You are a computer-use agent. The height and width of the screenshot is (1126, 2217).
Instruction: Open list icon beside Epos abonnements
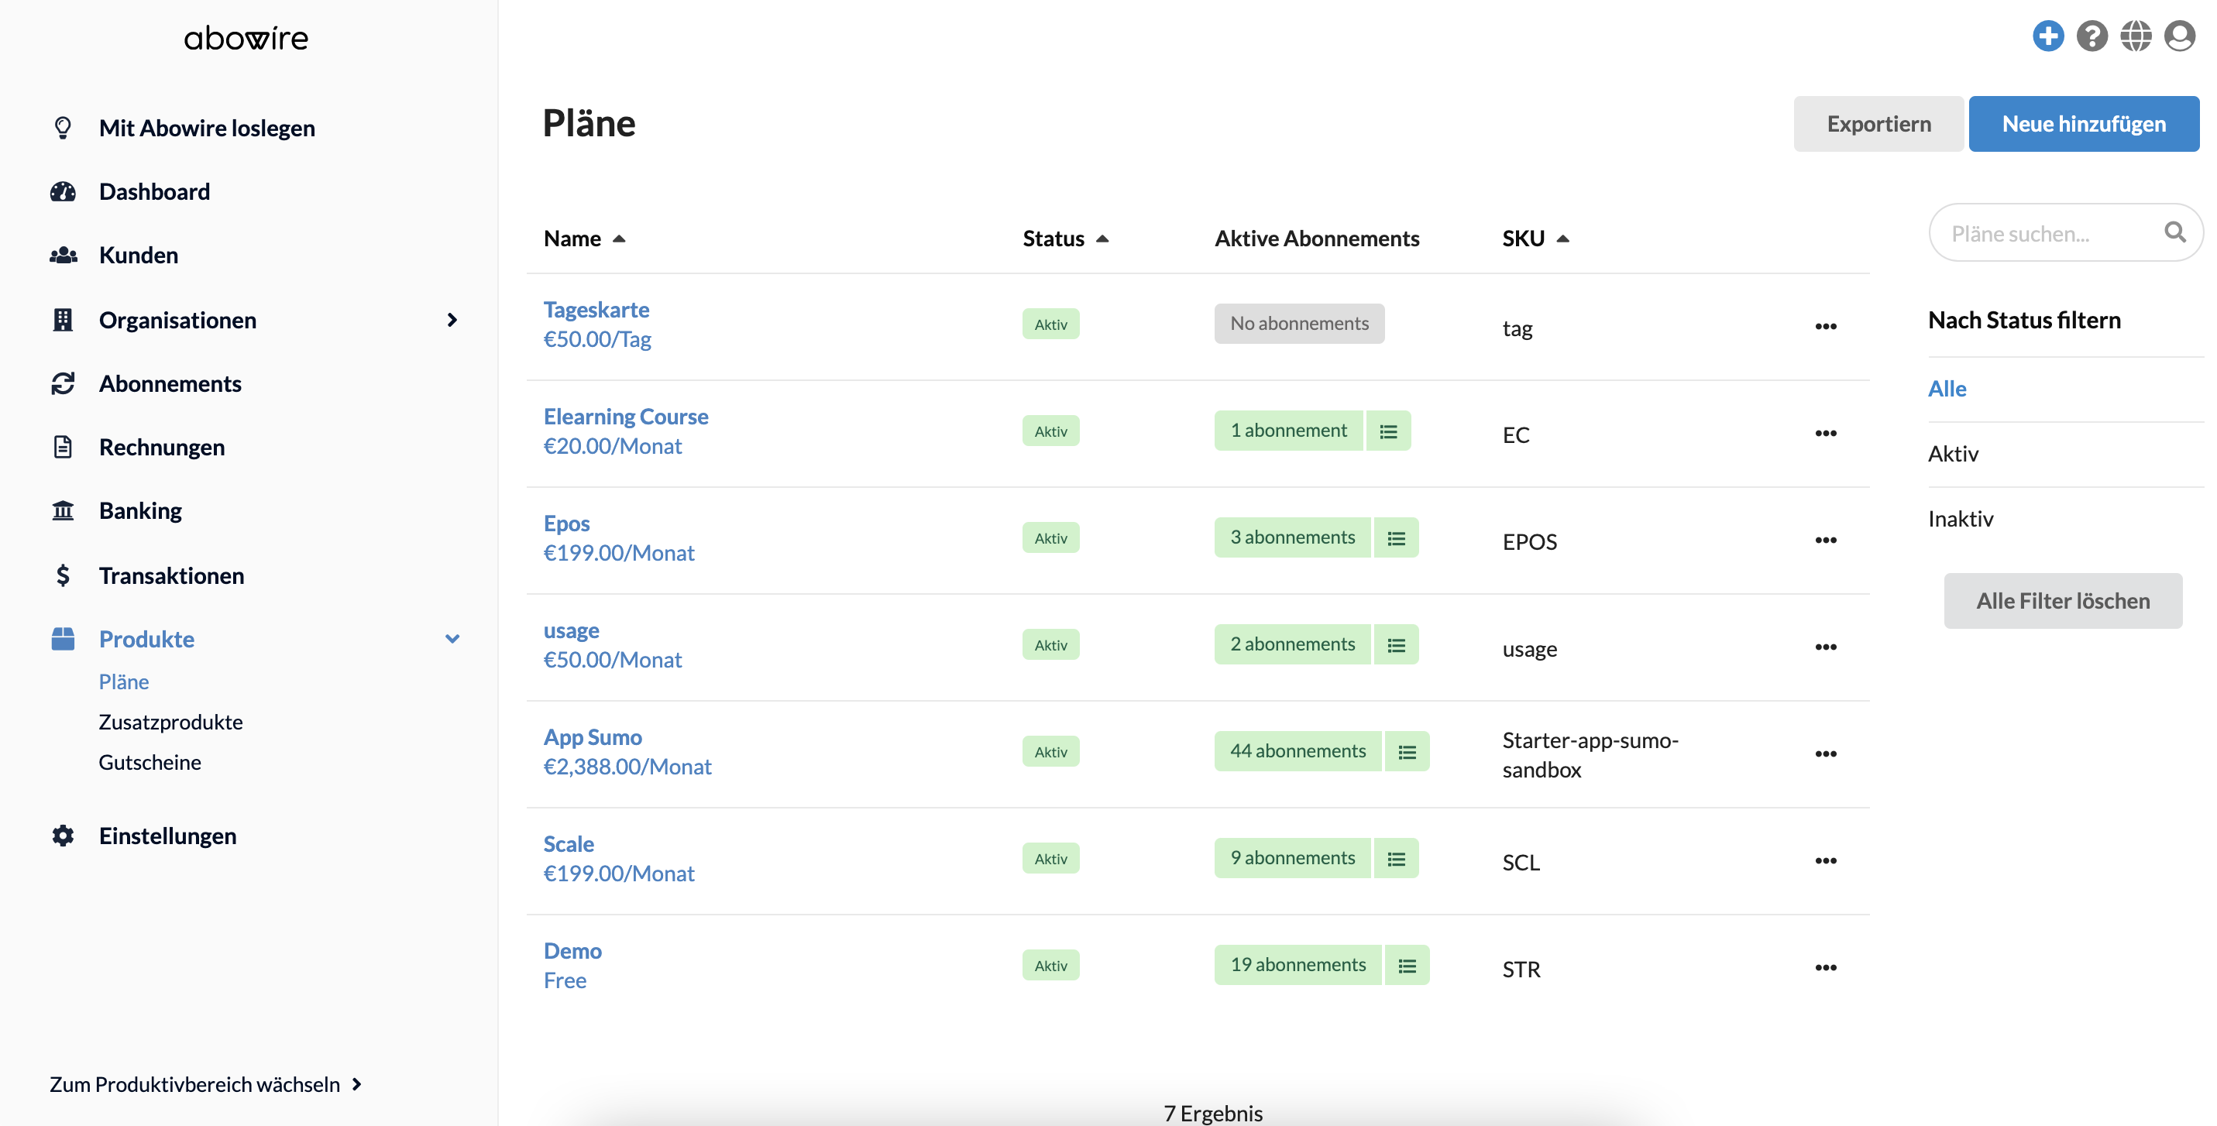tap(1396, 537)
